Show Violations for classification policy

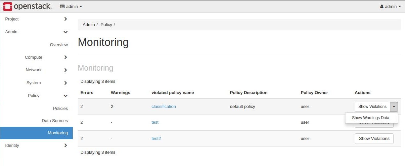[372, 107]
